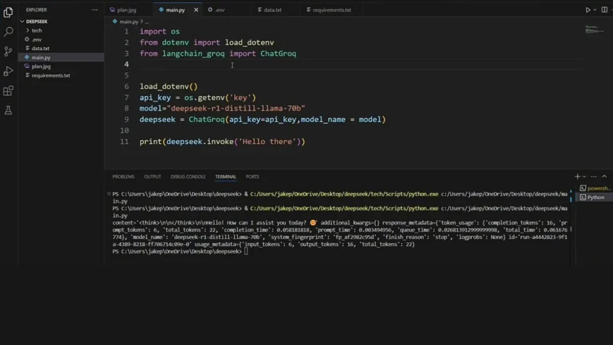
Task: Open plan.jpg in explorer
Action: pos(41,66)
